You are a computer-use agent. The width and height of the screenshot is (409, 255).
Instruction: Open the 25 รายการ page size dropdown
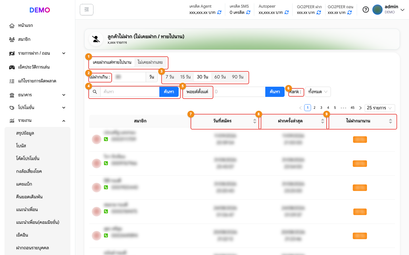click(380, 108)
